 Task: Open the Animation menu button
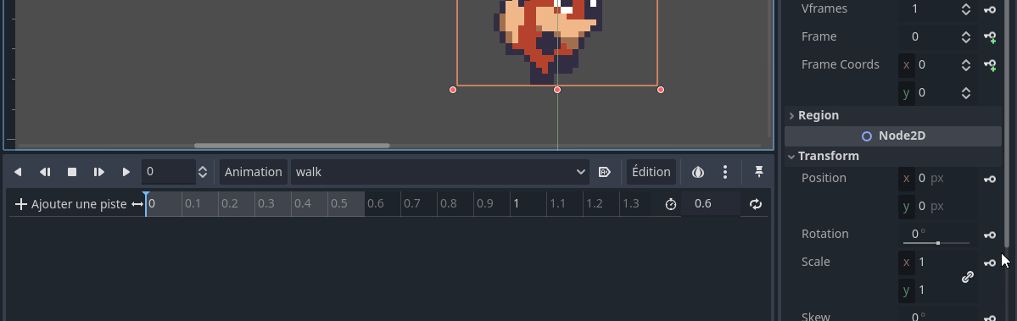(x=253, y=172)
